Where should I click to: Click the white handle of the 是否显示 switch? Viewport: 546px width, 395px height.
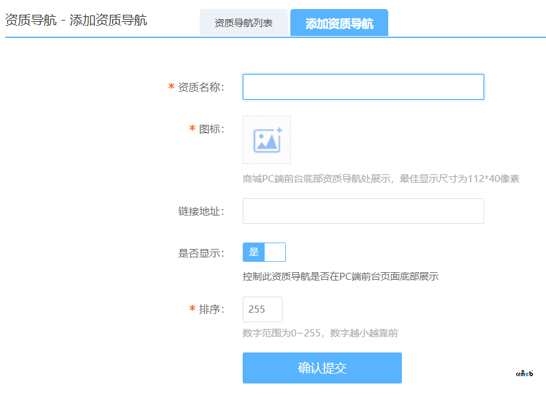275,252
